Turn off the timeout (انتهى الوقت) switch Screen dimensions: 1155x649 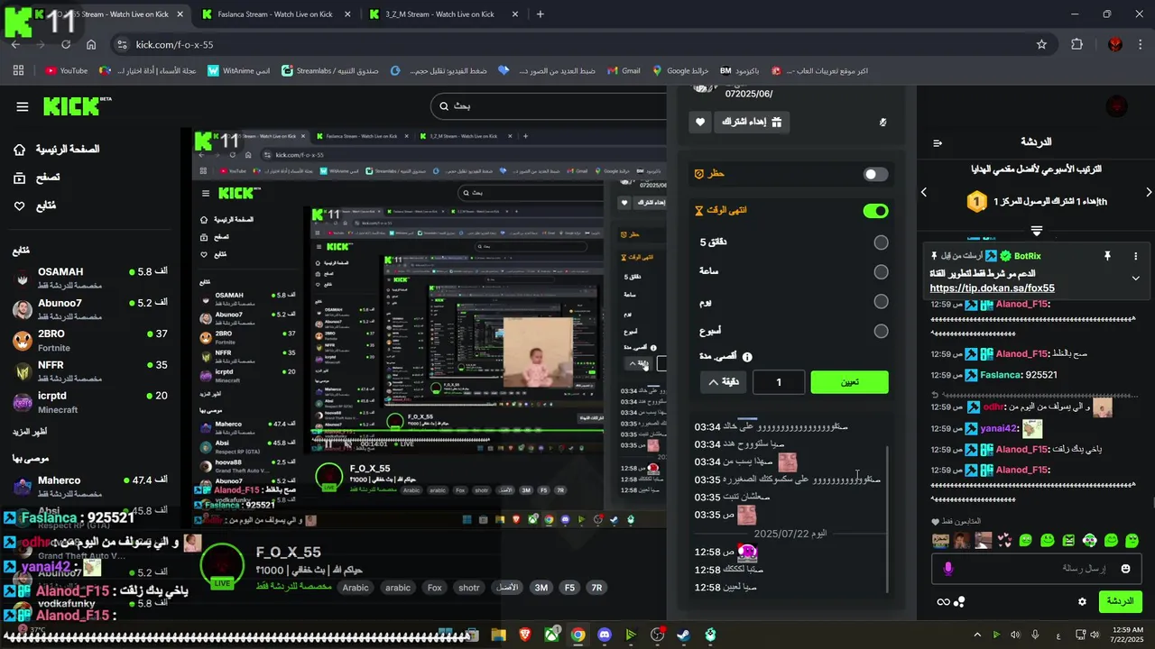click(875, 211)
